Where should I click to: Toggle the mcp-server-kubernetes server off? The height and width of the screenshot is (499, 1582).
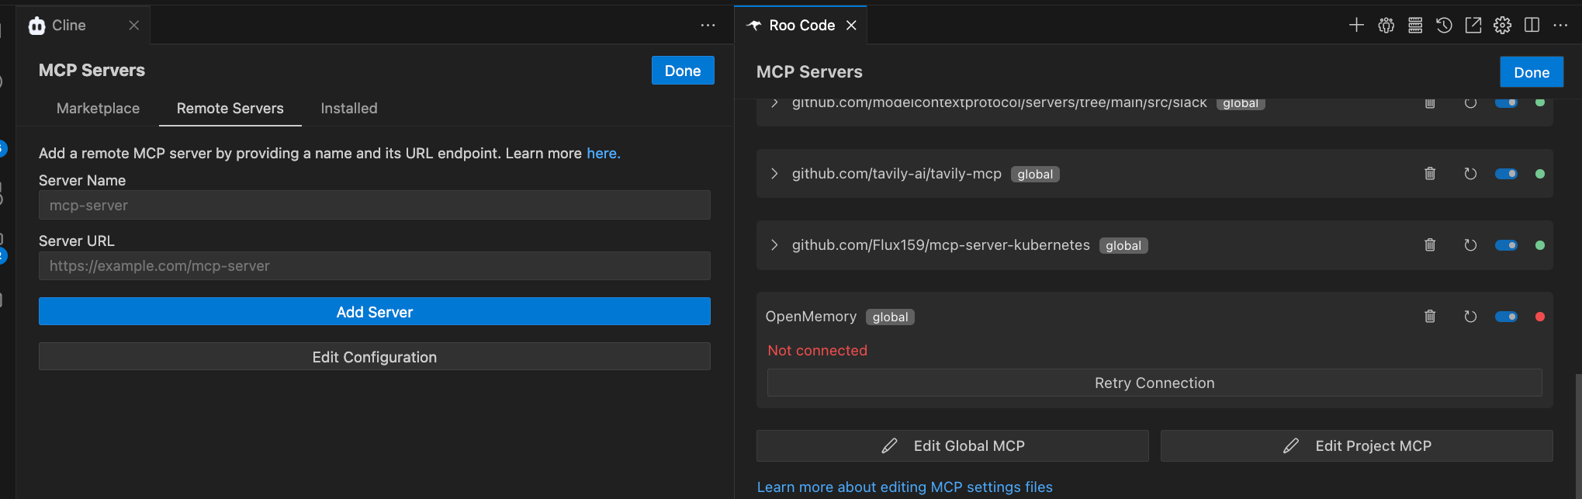pos(1506,245)
